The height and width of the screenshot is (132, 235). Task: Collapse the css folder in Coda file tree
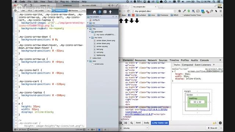[88, 23]
